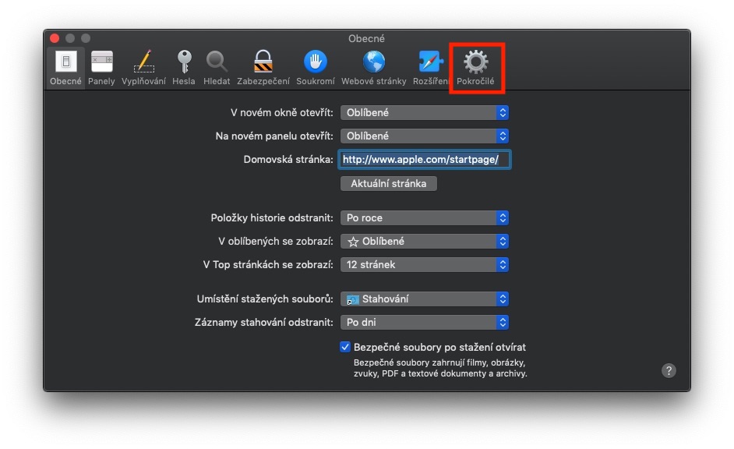Image resolution: width=734 pixels, height=449 pixels.
Task: Open the Panely preferences tab
Action: click(x=101, y=69)
